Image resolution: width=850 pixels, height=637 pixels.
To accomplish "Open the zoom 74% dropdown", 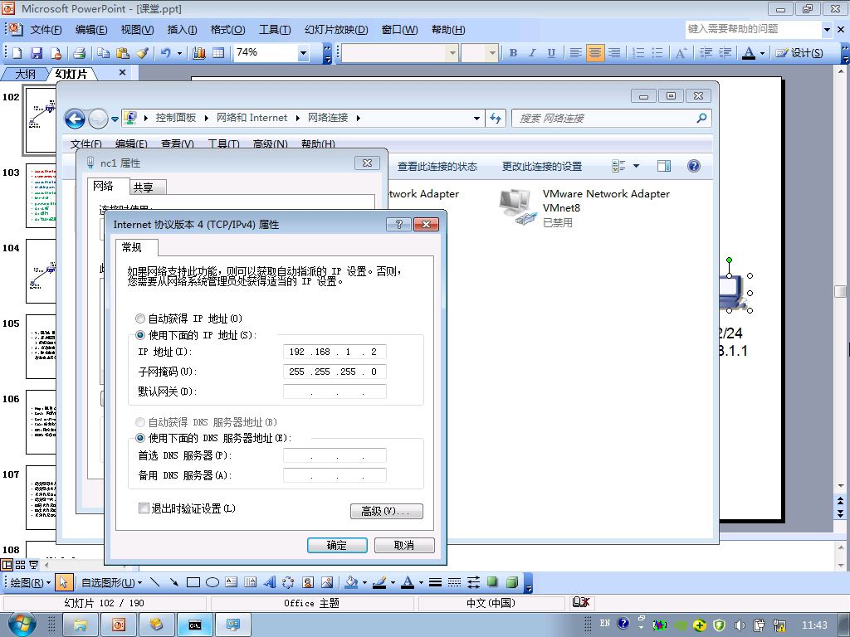I will [304, 52].
